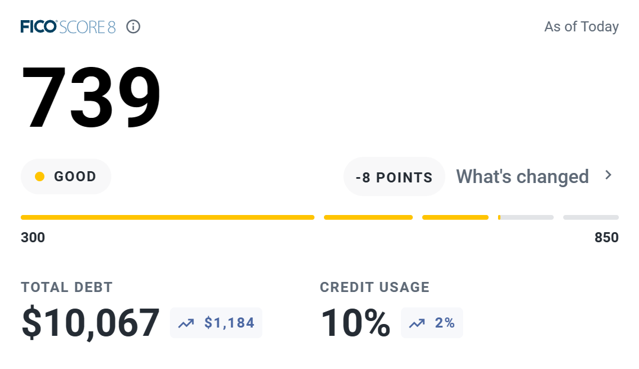The height and width of the screenshot is (369, 639).
Task: Click the yellow dot in the Good badge
Action: (40, 177)
